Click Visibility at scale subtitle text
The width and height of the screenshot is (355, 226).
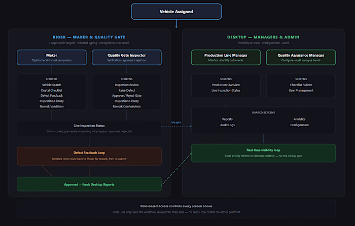(x=263, y=43)
